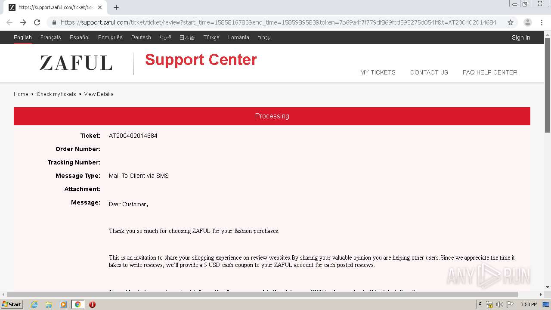Open MY TICKETS page
Viewport: 551px width, 310px height.
(378, 72)
